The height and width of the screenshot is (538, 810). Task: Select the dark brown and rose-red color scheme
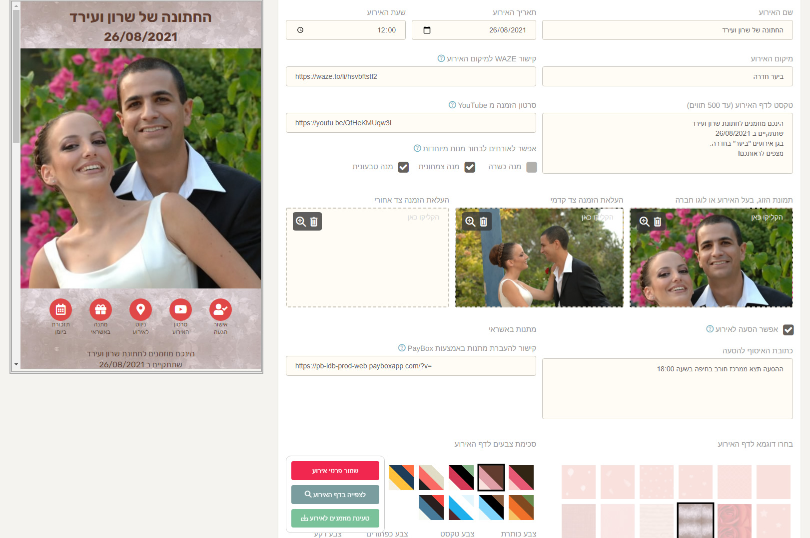(521, 478)
